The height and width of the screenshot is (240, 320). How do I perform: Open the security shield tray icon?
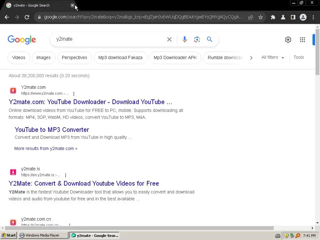(286, 236)
